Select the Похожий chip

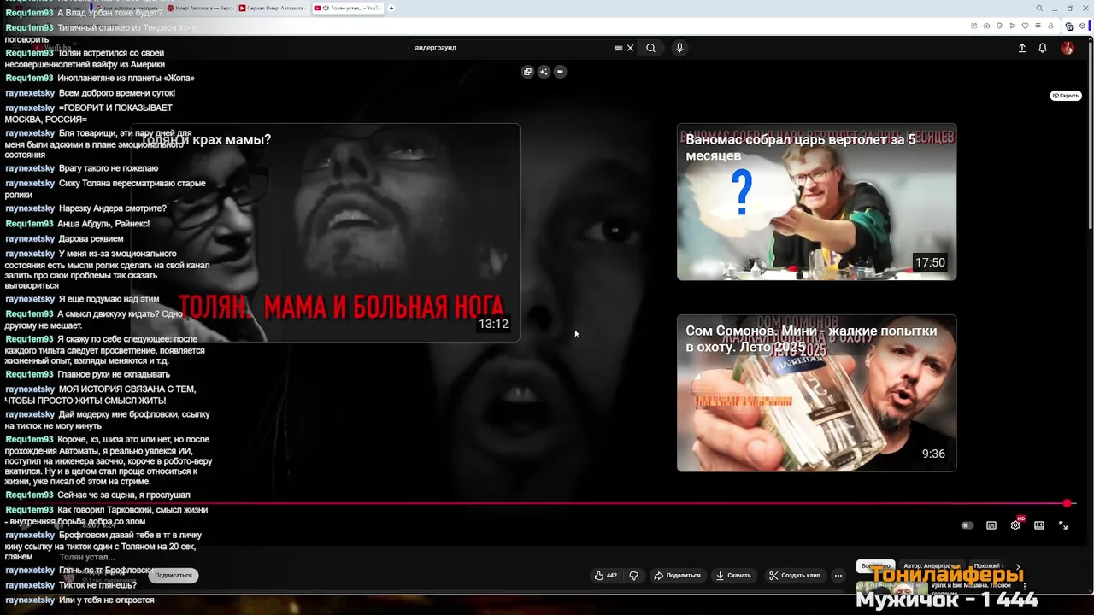pos(987,565)
